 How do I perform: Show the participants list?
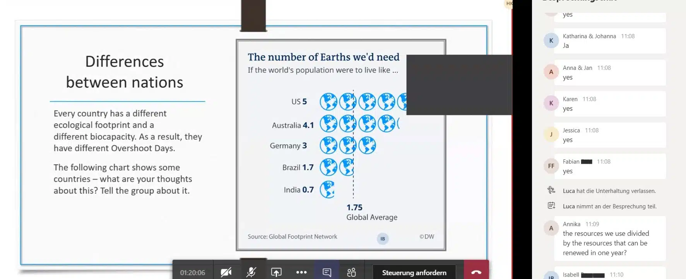click(x=351, y=272)
